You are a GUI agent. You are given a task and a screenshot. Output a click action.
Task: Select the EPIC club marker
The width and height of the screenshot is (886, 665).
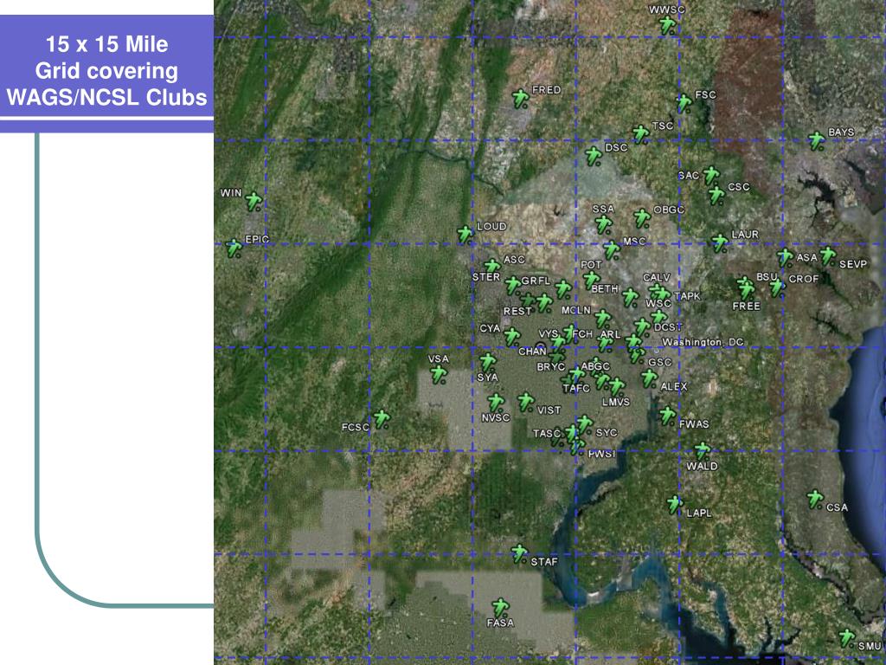click(234, 248)
